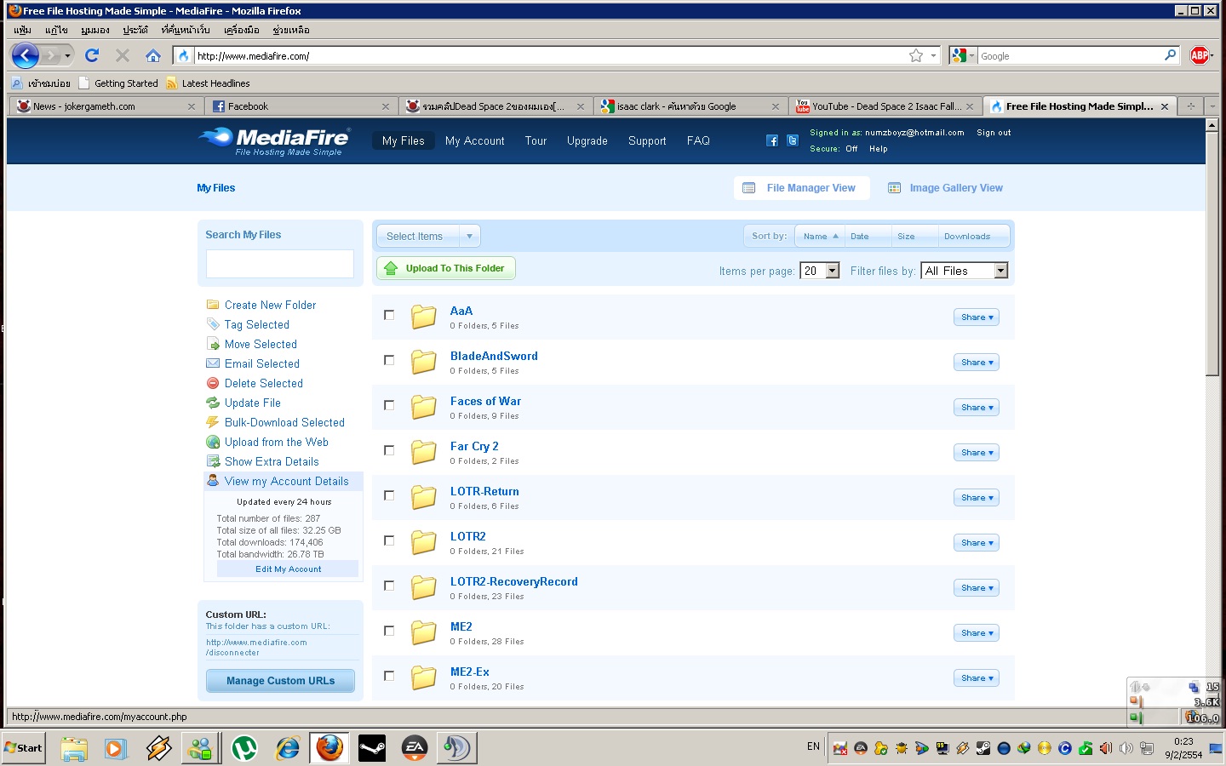Go back with the Firefox back arrow

26,55
